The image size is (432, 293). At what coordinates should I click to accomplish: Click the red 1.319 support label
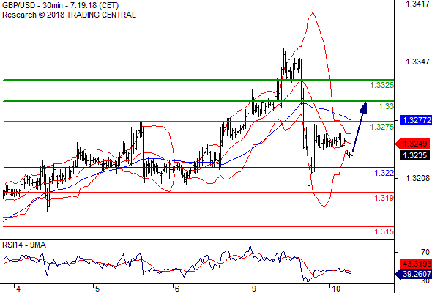point(384,198)
